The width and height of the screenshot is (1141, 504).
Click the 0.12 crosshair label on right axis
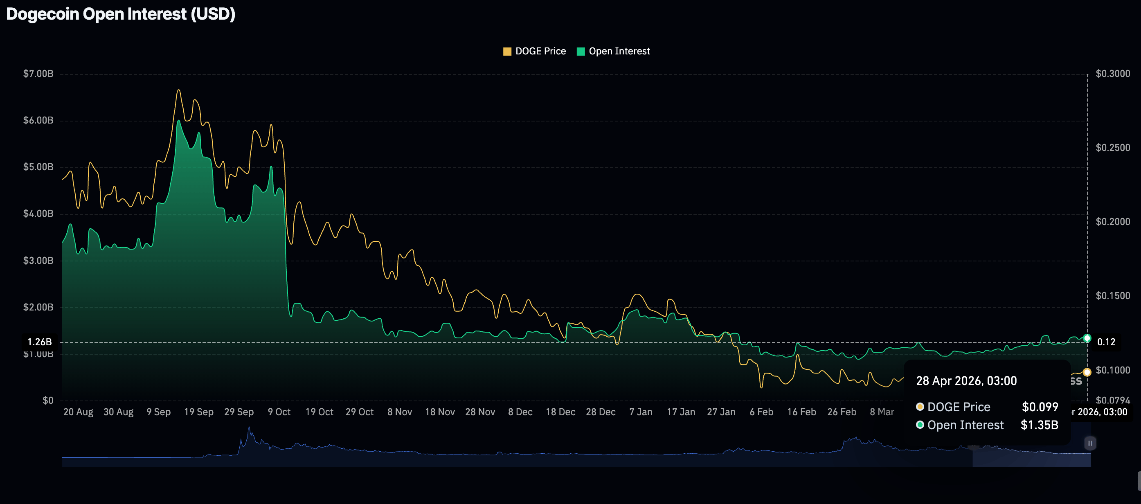pyautogui.click(x=1106, y=342)
